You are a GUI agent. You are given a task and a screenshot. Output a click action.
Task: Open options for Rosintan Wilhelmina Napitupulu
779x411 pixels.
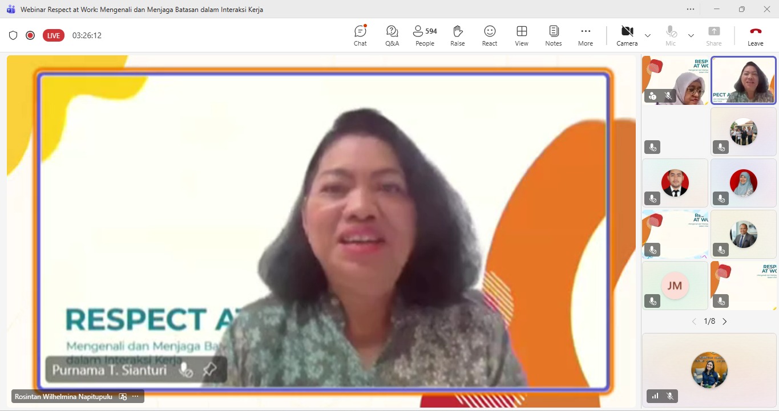coord(135,396)
